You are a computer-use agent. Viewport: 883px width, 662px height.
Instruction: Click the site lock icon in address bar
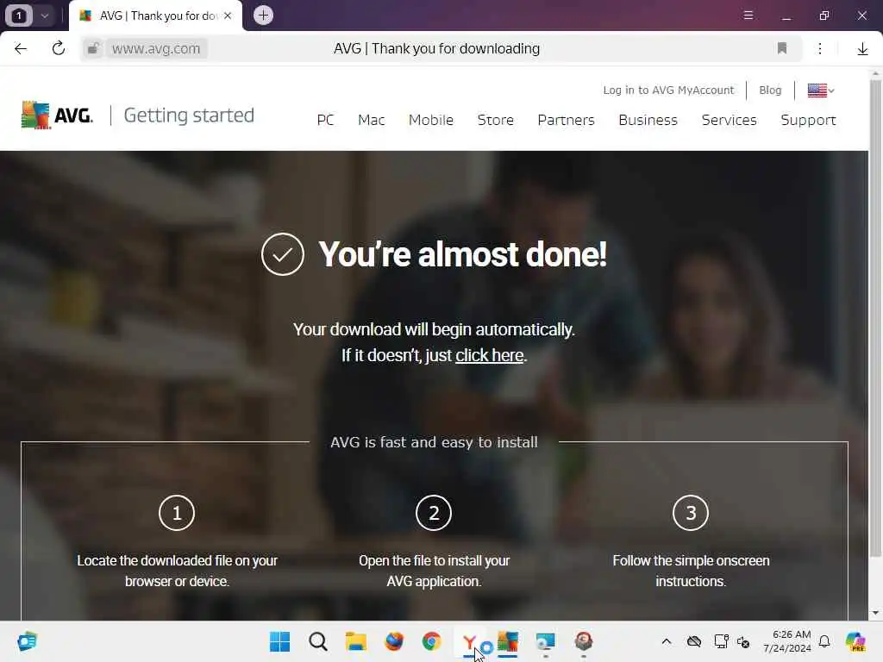(x=93, y=48)
